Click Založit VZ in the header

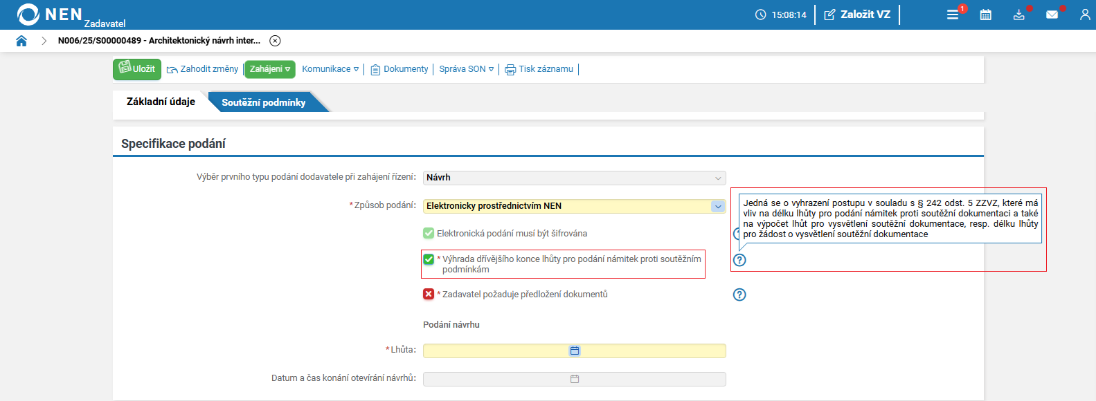[x=857, y=15]
